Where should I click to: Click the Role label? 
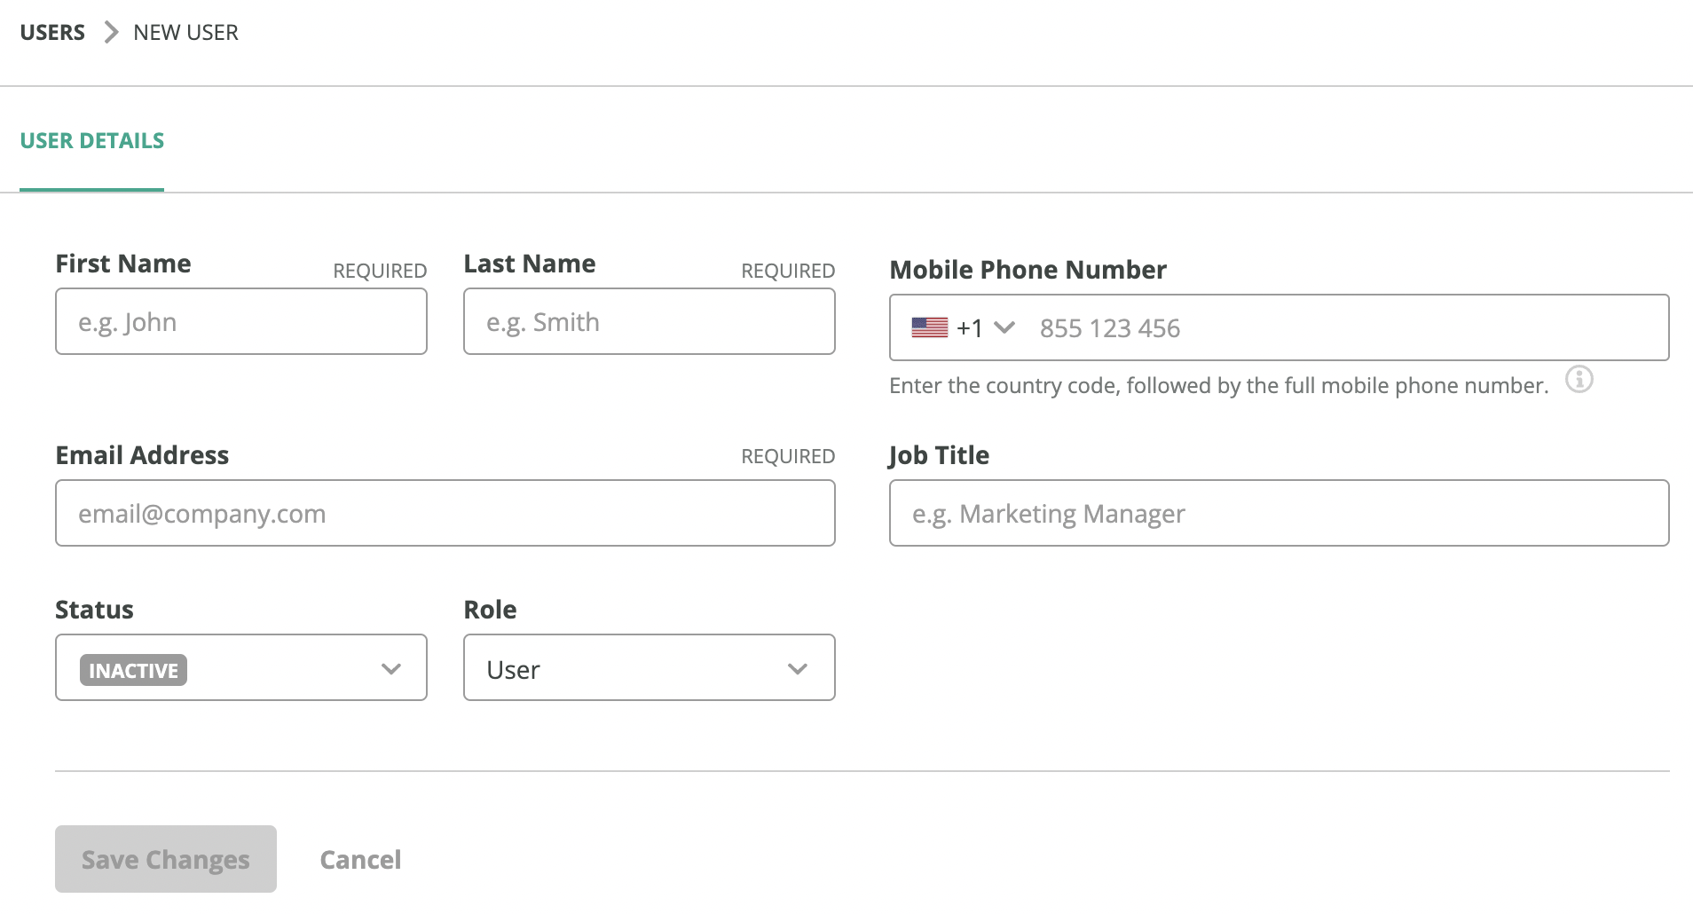(x=490, y=610)
